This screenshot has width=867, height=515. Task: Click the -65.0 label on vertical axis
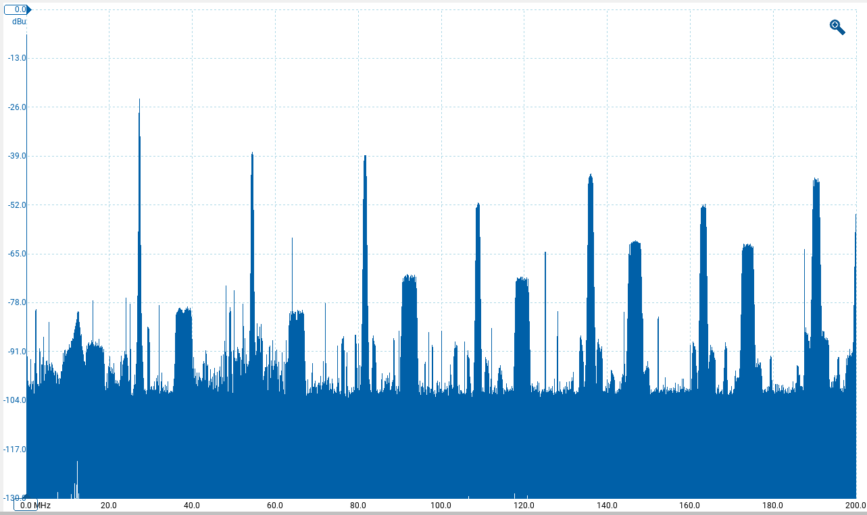(x=16, y=254)
